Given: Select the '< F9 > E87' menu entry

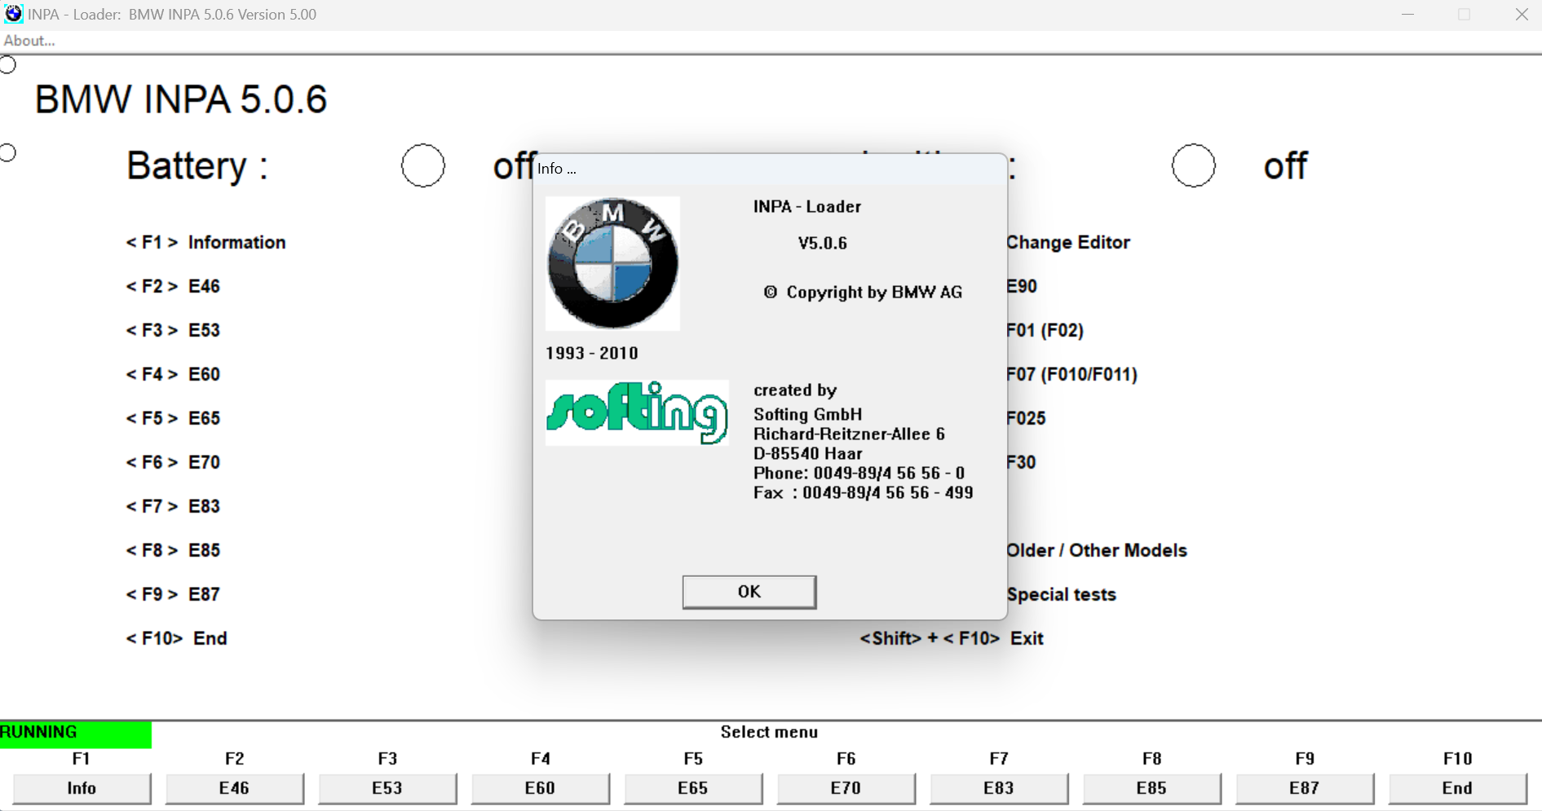Looking at the screenshot, I should (173, 594).
